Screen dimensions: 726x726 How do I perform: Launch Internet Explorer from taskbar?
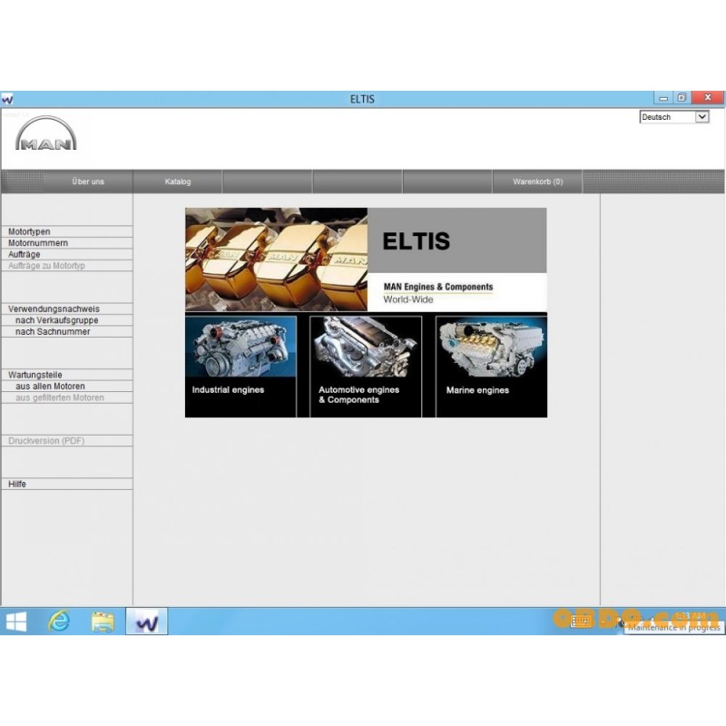59,622
